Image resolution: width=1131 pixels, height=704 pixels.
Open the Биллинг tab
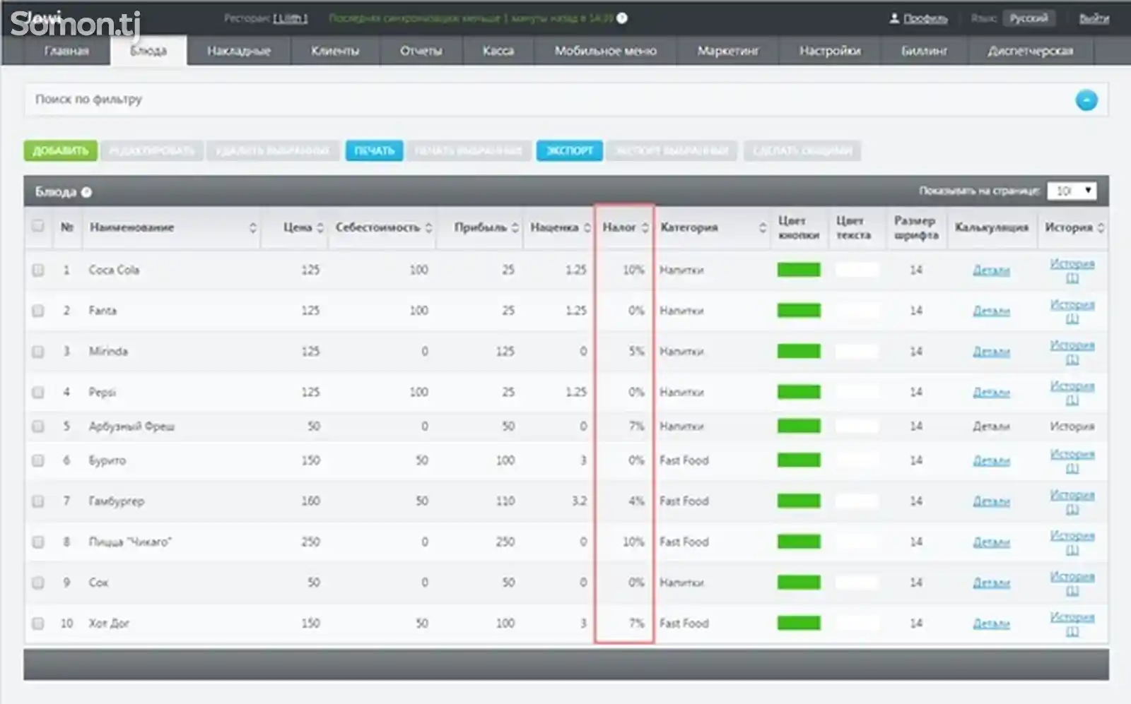click(925, 51)
